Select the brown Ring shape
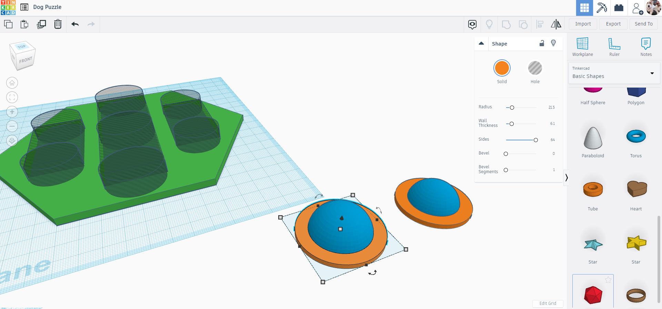The height and width of the screenshot is (309, 662). pyautogui.click(x=636, y=295)
